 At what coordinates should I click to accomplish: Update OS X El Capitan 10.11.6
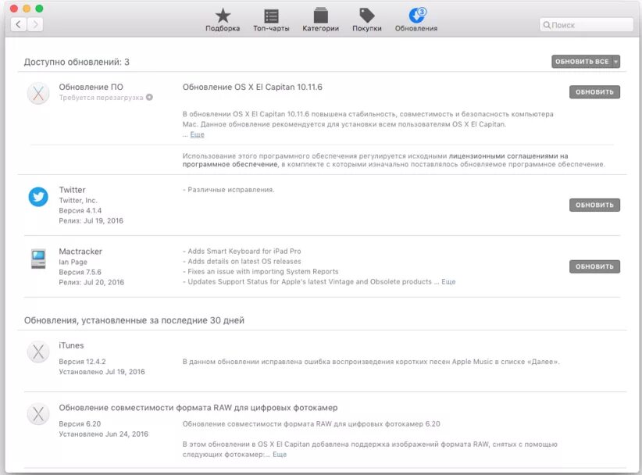594,92
